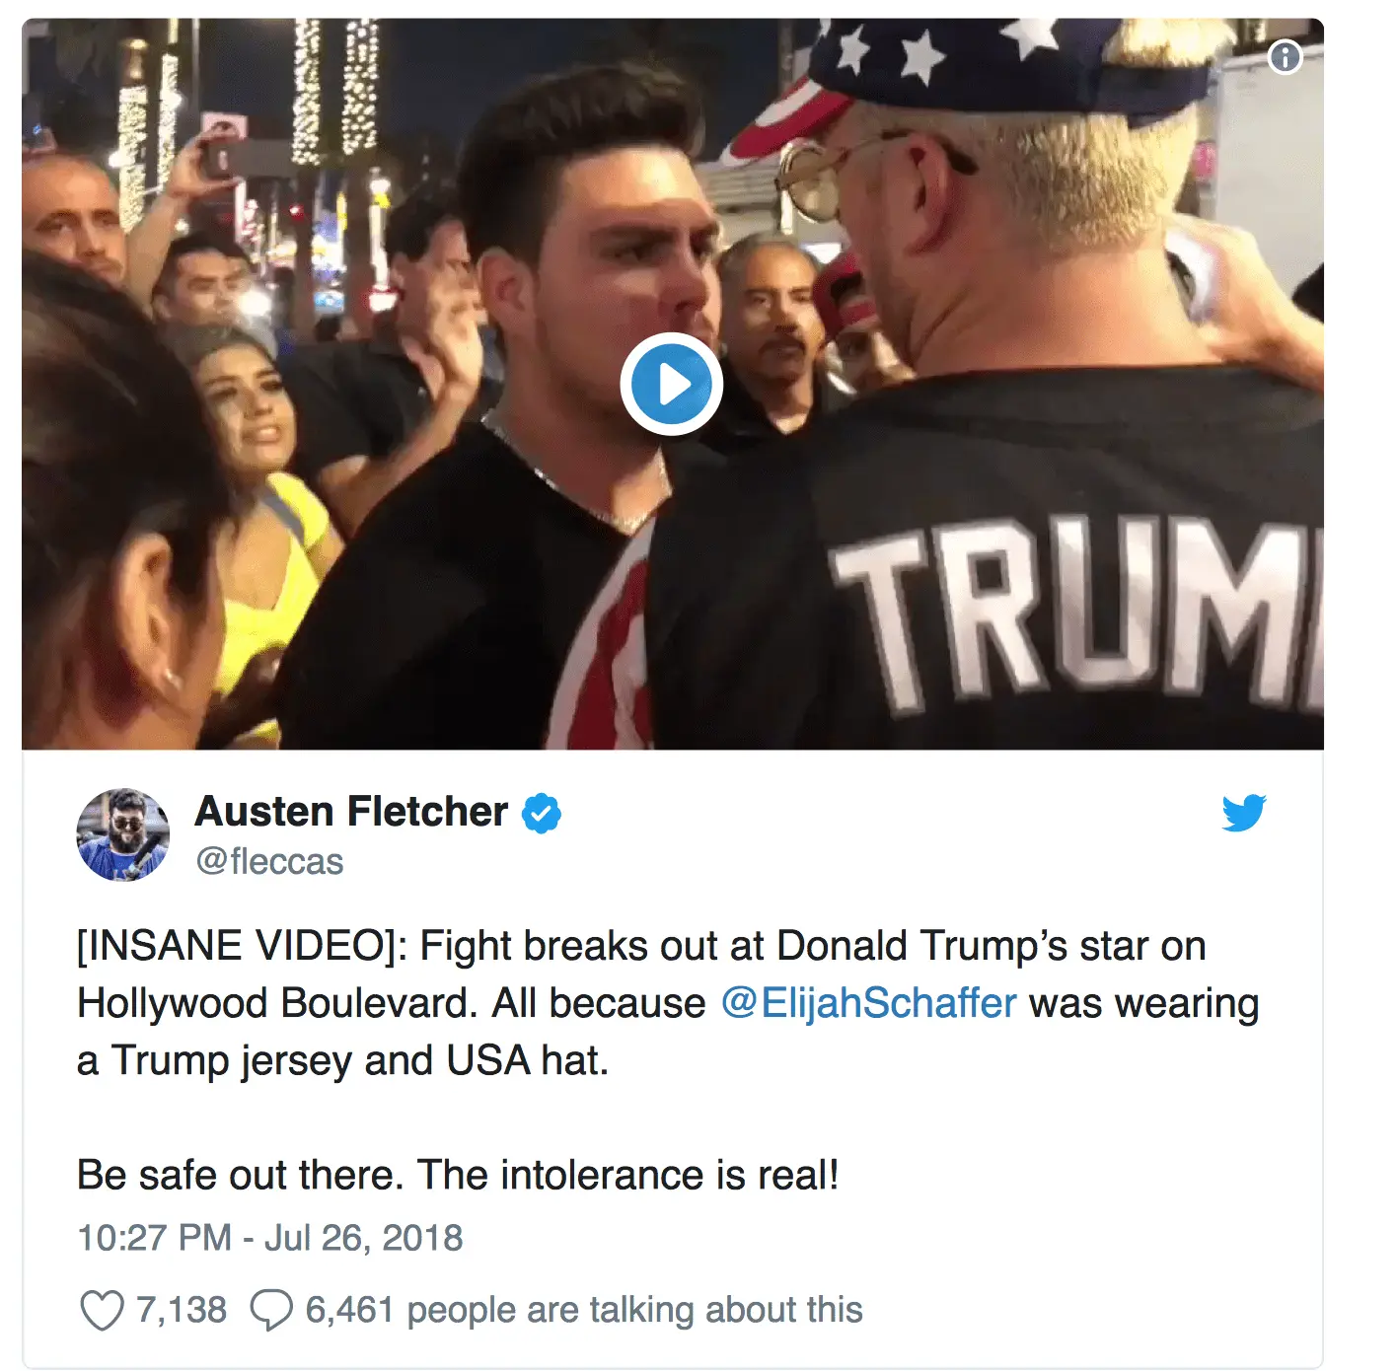Open Austen Fletcher's profile avatar
The image size is (1397, 1371).
click(123, 834)
